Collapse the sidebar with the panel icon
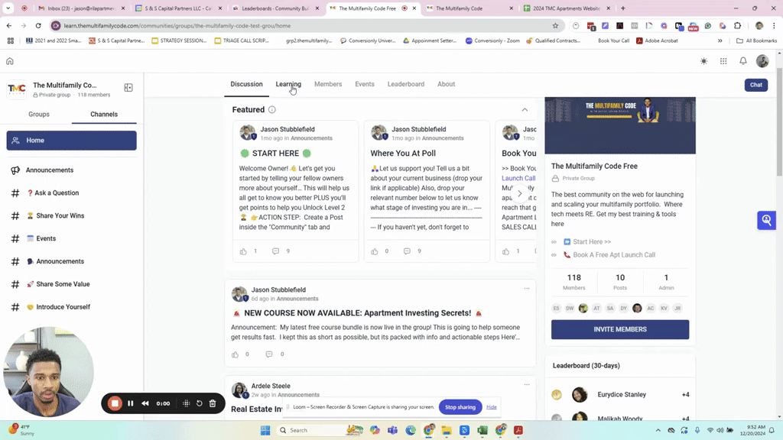Screen dimensions: 783x440 [128, 88]
